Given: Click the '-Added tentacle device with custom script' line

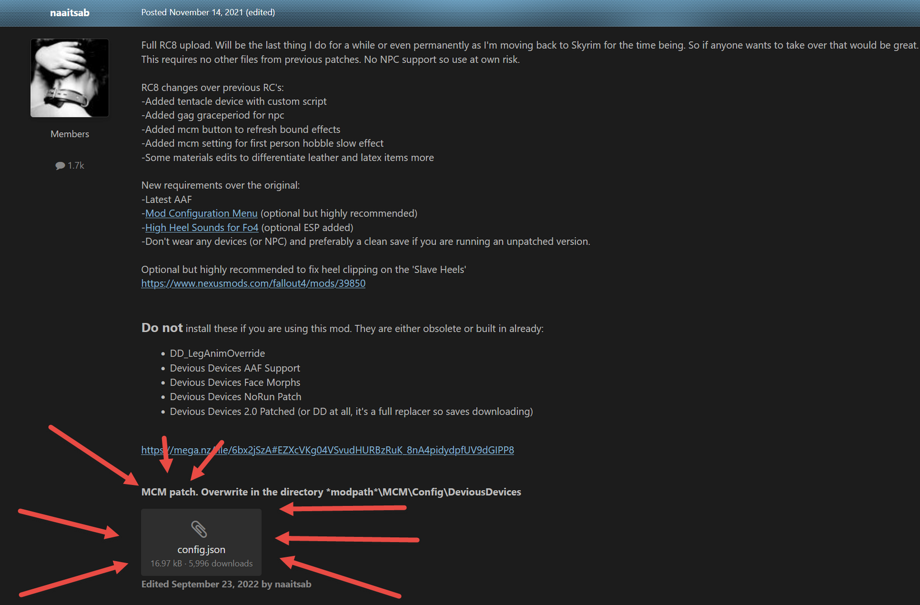Looking at the screenshot, I should click(x=234, y=101).
